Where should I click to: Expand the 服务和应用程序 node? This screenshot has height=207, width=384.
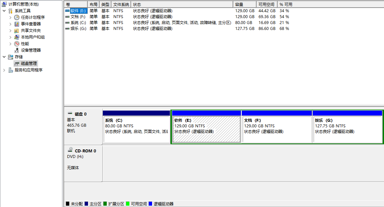(4, 70)
